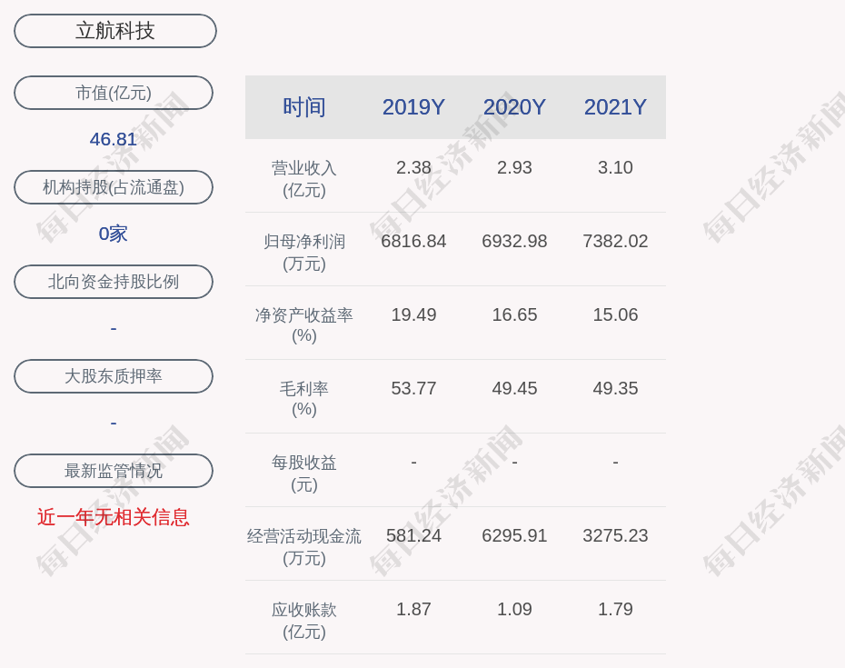Select the 市值(亿元) label button
This screenshot has height=668, width=845.
click(x=114, y=93)
